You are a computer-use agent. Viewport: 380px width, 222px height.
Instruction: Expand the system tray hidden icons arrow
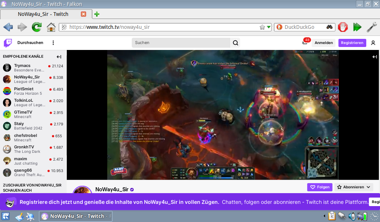click(x=324, y=216)
